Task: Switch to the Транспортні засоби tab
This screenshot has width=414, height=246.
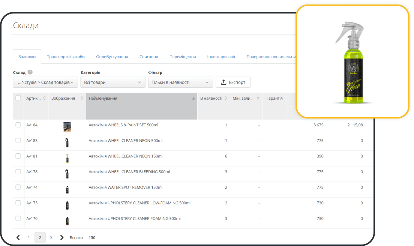Action: [66, 57]
